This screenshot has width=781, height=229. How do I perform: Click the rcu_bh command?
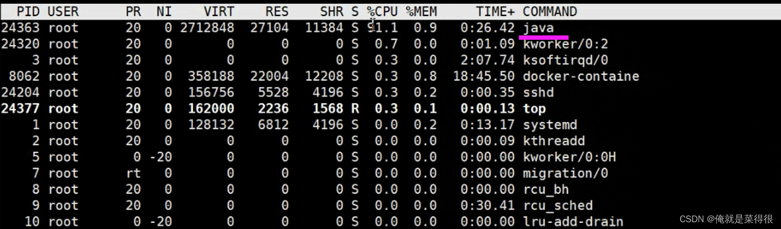(x=546, y=189)
